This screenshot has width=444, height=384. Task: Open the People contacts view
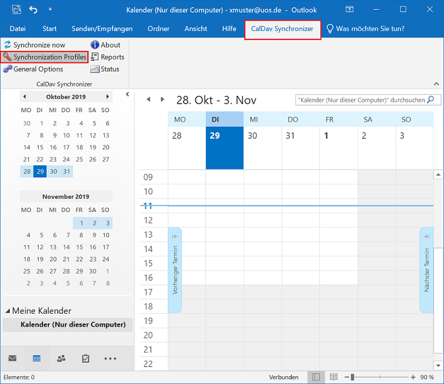click(x=61, y=358)
